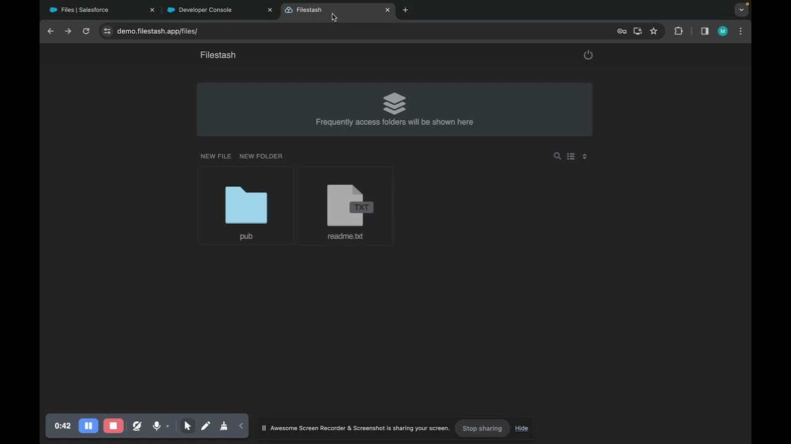
Task: Switch to Files | Salesforce tab
Action: coord(101,10)
